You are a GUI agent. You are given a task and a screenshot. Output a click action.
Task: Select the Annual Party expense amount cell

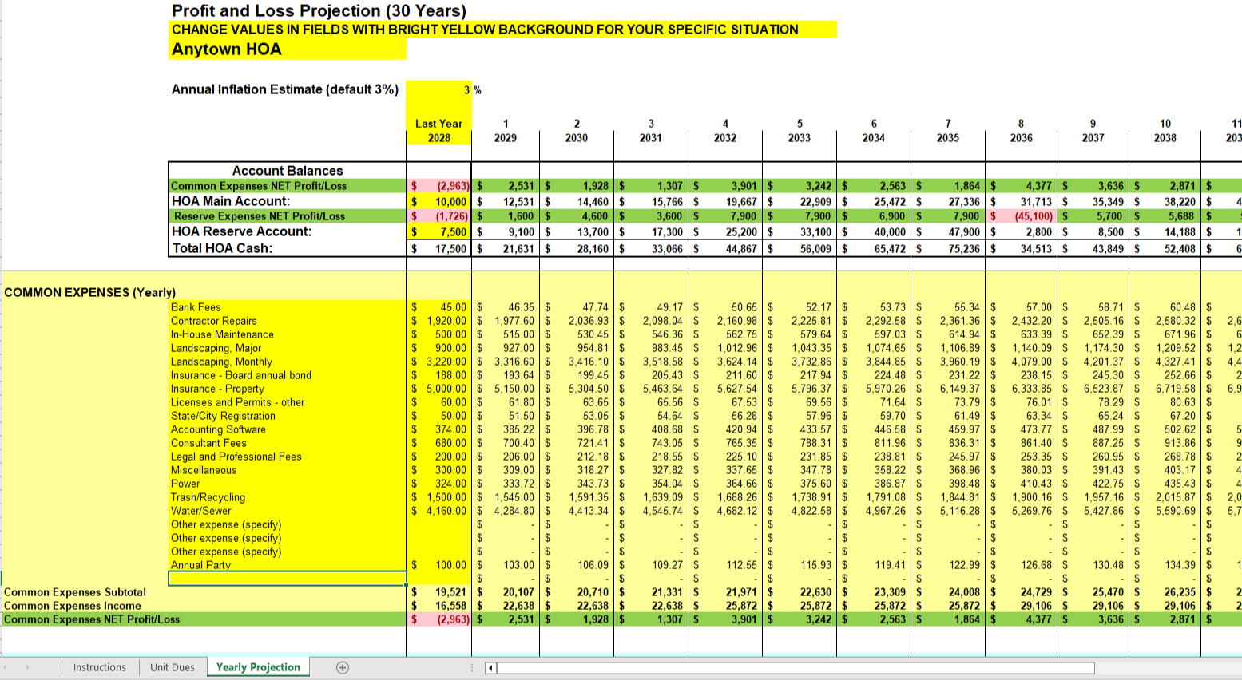(x=439, y=564)
